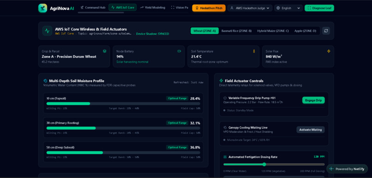The image size is (372, 178).
Task: Click Optimal Range badge for 10 cm Topsoil
Action: click(177, 98)
